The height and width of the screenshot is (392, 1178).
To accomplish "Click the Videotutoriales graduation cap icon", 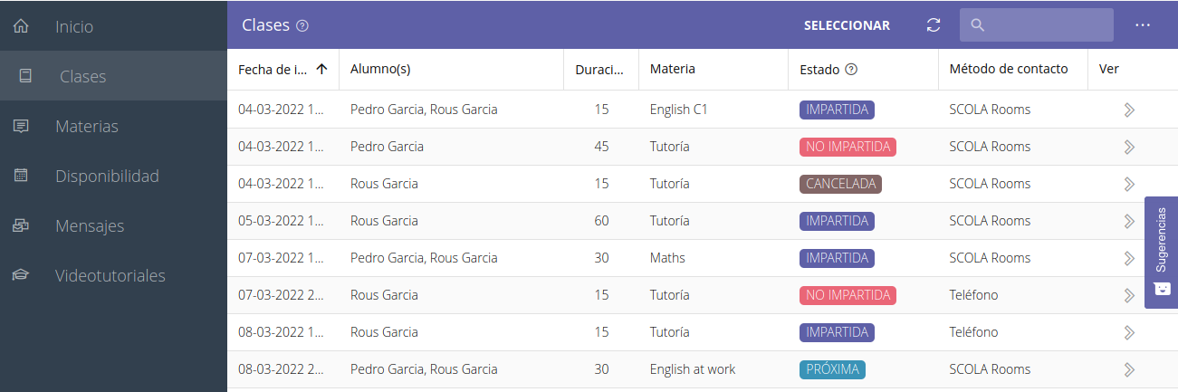I will (22, 275).
